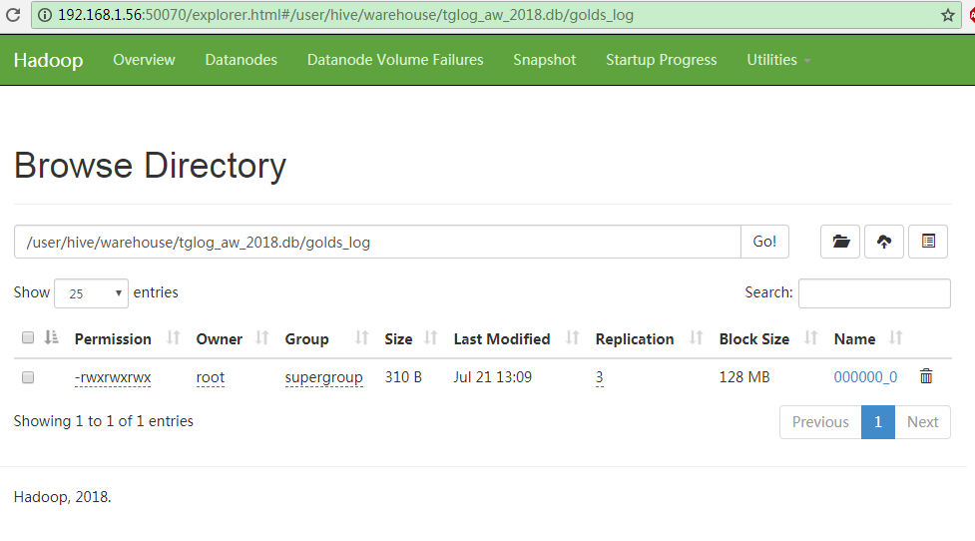Screen dimensions: 975x541
Task: Sort by Last Modified column arrows
Action: (x=572, y=338)
